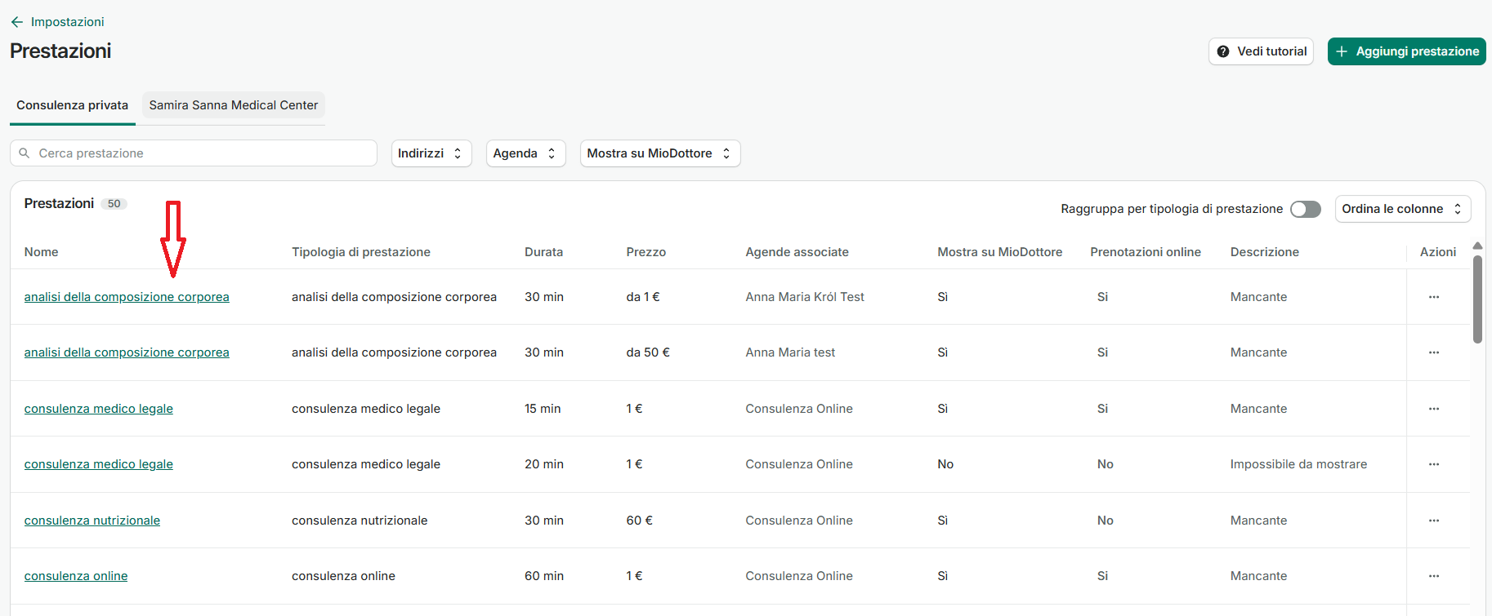Open the analisi della composizione corporea link priced da 50 €
Viewport: 1492px width, 616px height.
[127, 352]
